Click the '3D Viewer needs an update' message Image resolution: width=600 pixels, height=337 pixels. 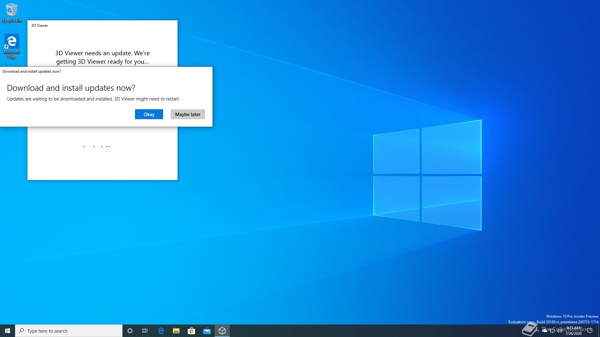click(x=102, y=57)
